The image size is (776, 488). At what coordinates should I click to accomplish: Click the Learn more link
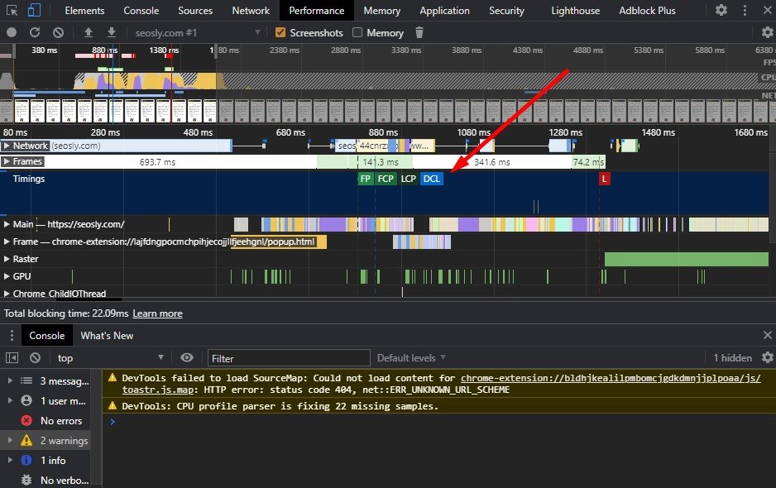157,313
